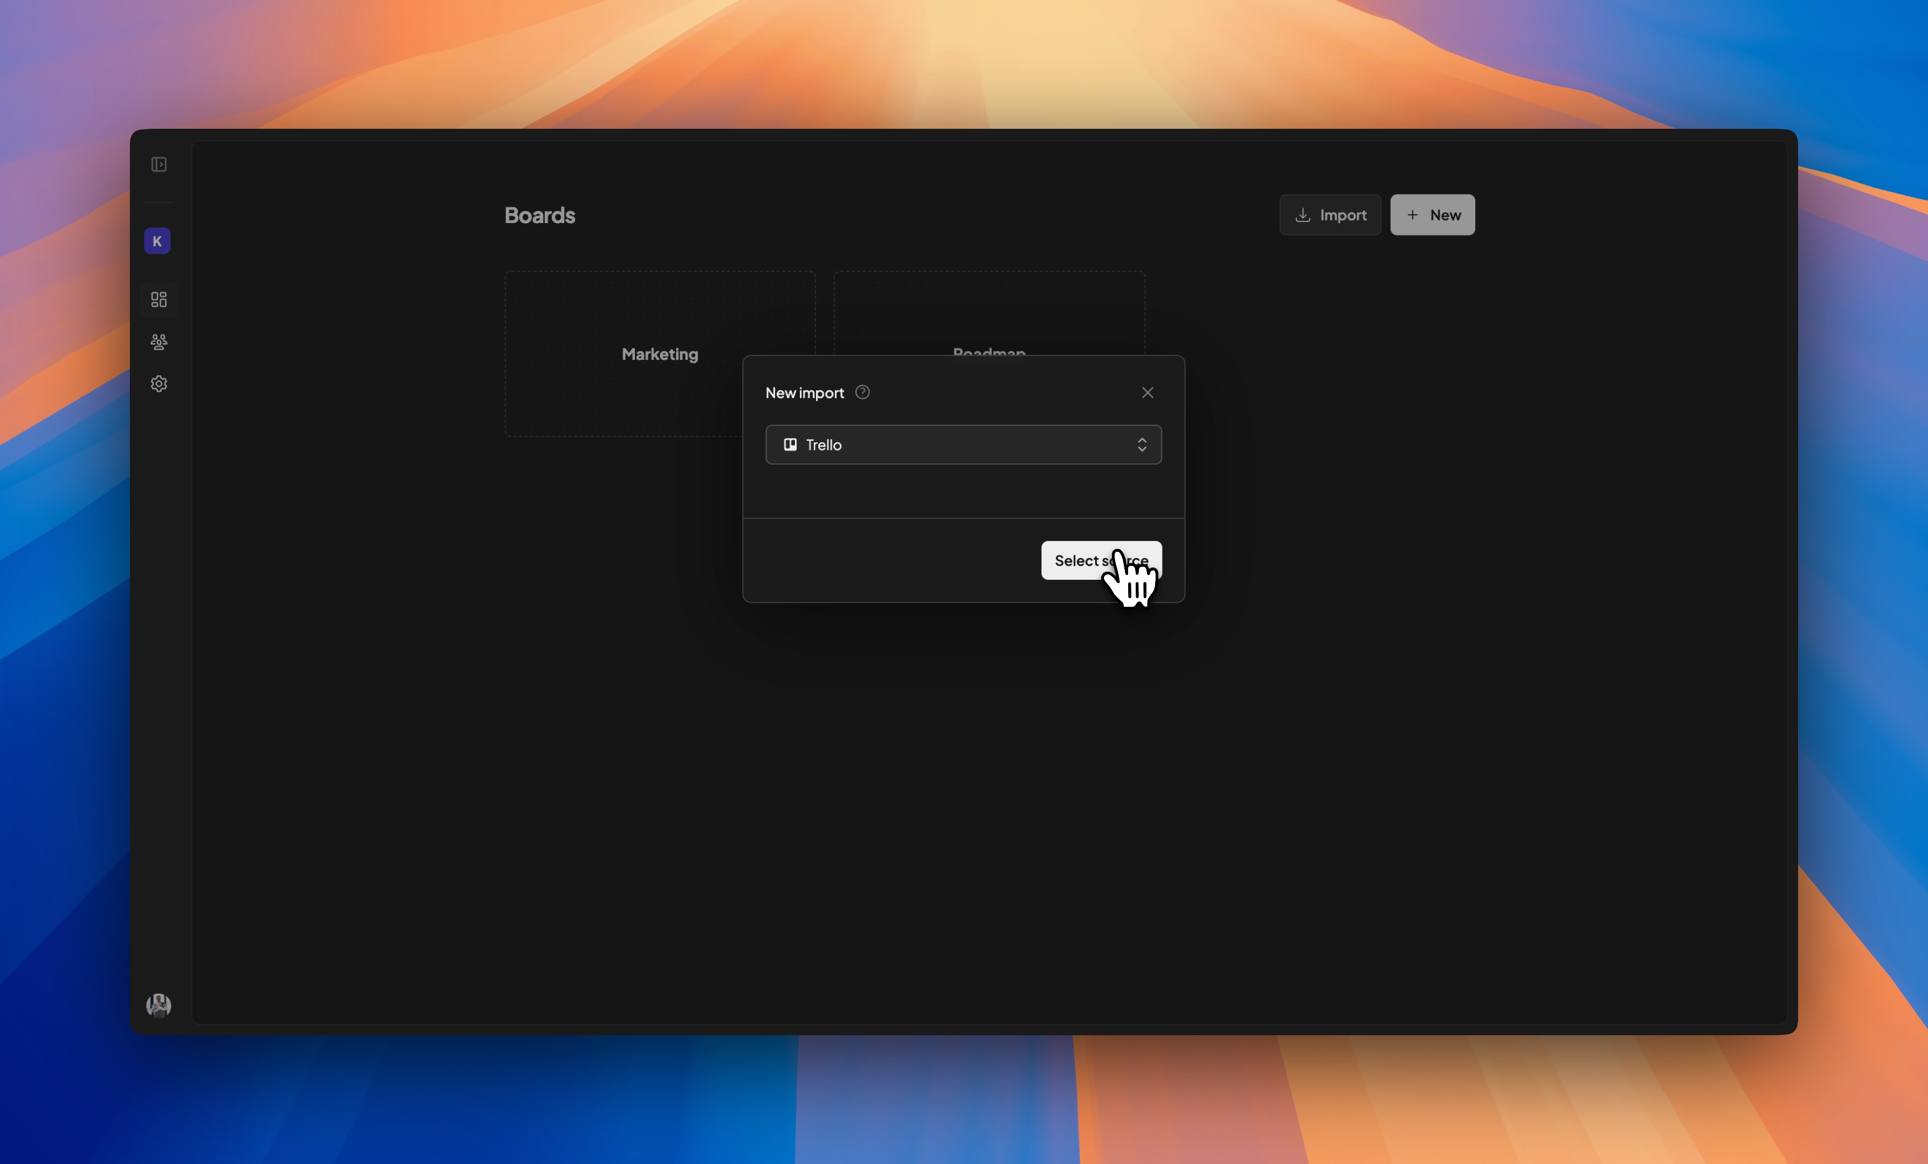Click the plus icon on New button

[1412, 215]
